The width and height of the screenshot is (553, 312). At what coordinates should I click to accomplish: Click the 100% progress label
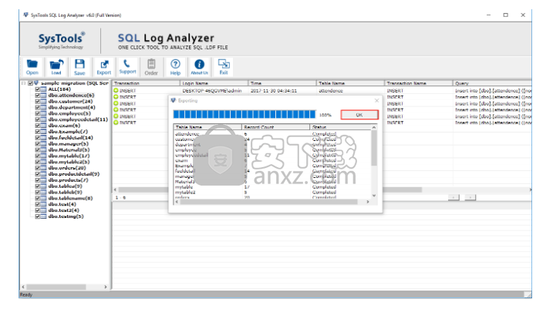[325, 115]
